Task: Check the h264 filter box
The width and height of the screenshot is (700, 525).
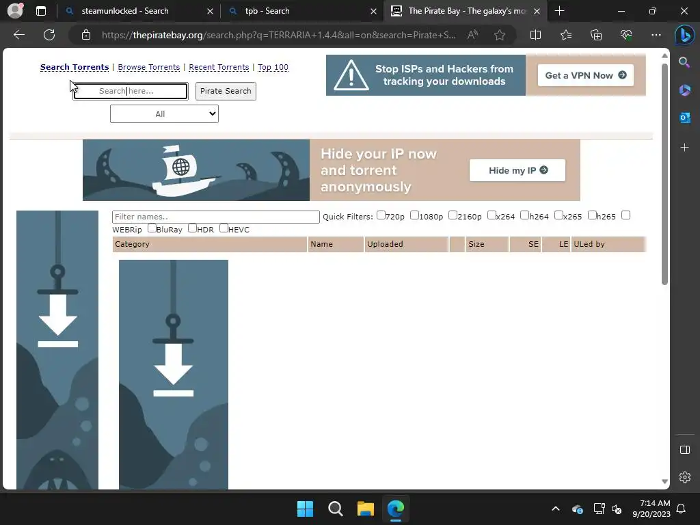Action: click(524, 215)
